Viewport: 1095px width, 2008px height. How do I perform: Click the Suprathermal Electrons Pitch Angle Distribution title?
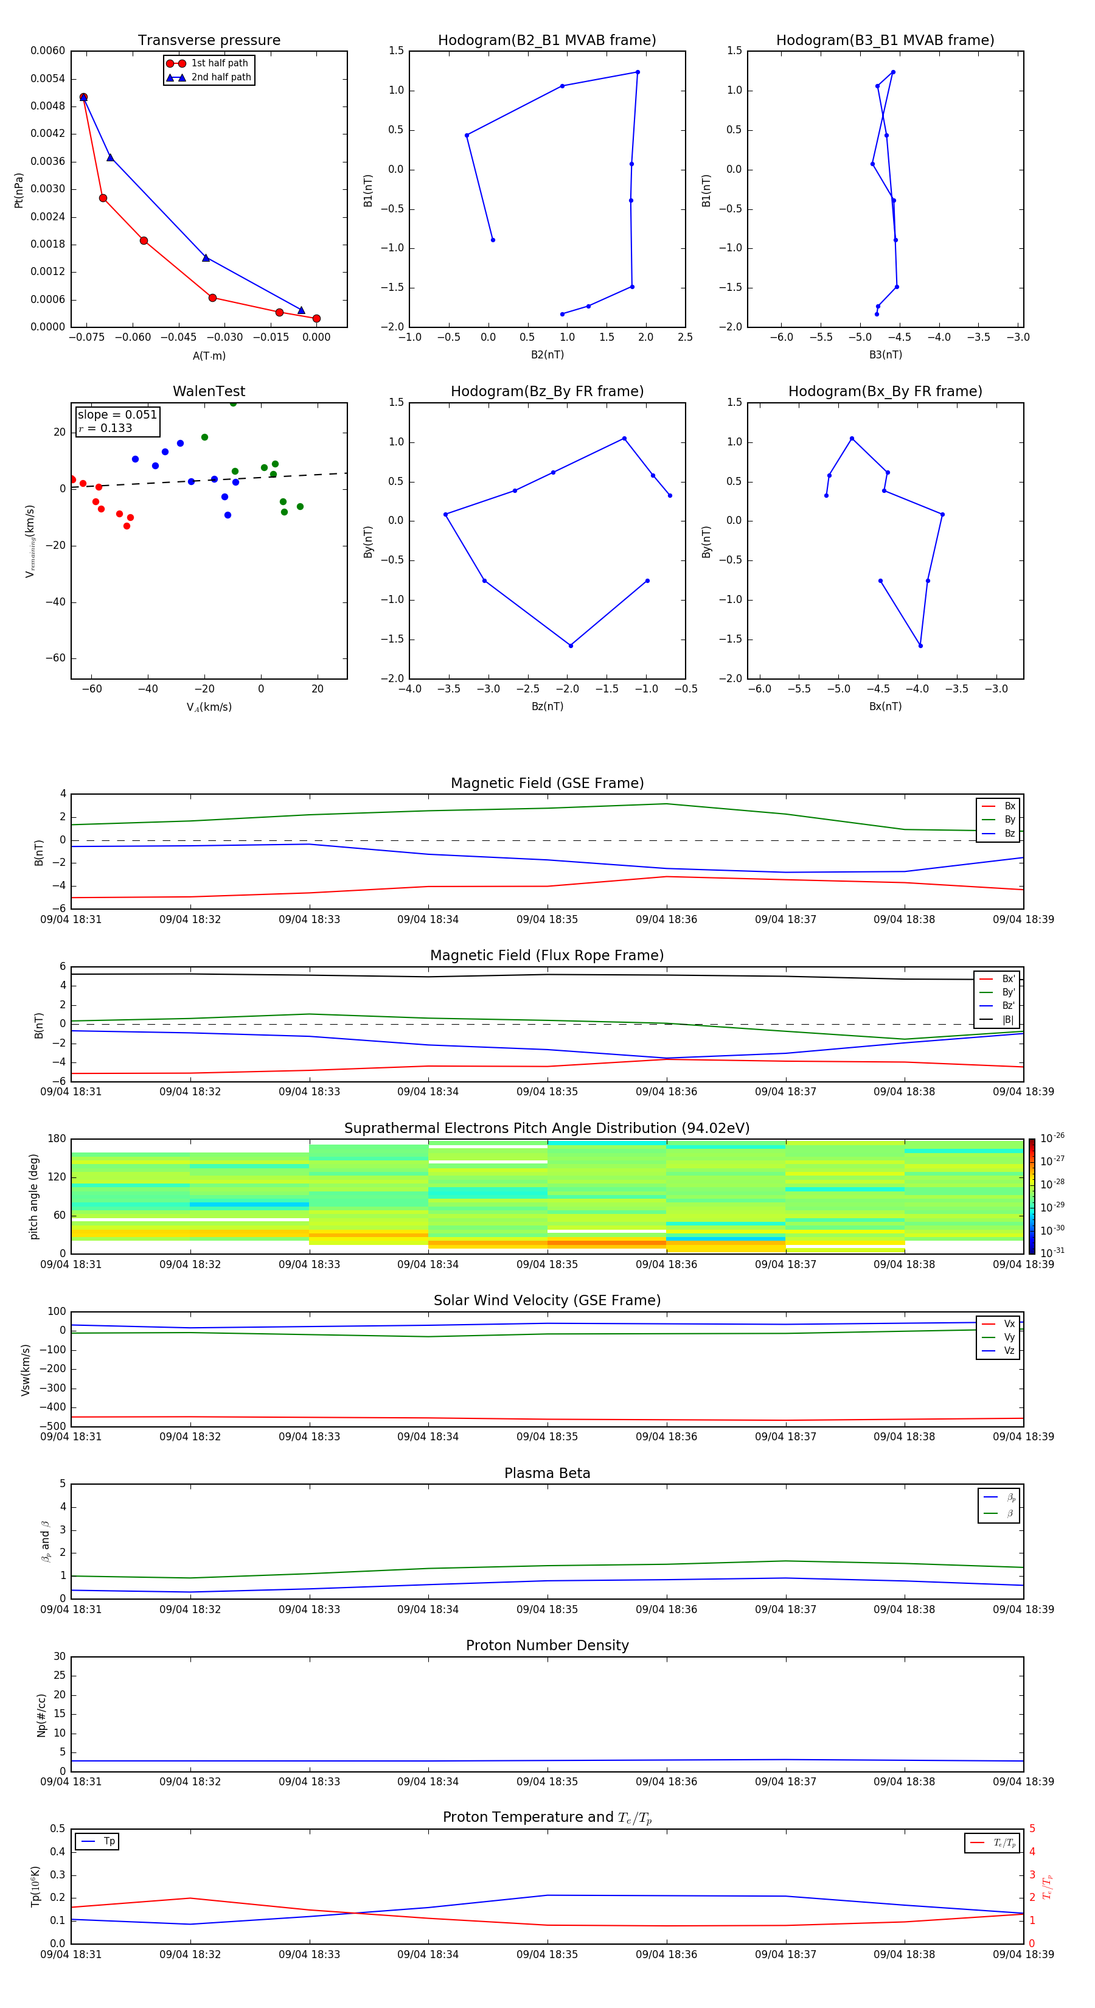[x=547, y=1128]
